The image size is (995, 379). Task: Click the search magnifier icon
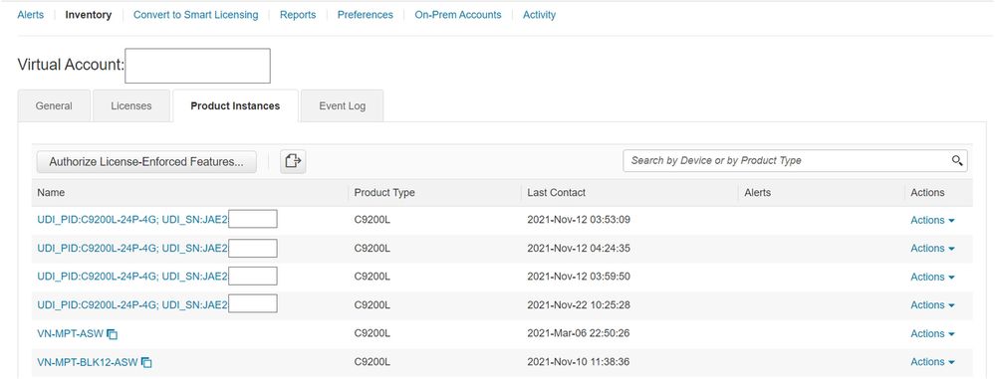[x=957, y=161]
